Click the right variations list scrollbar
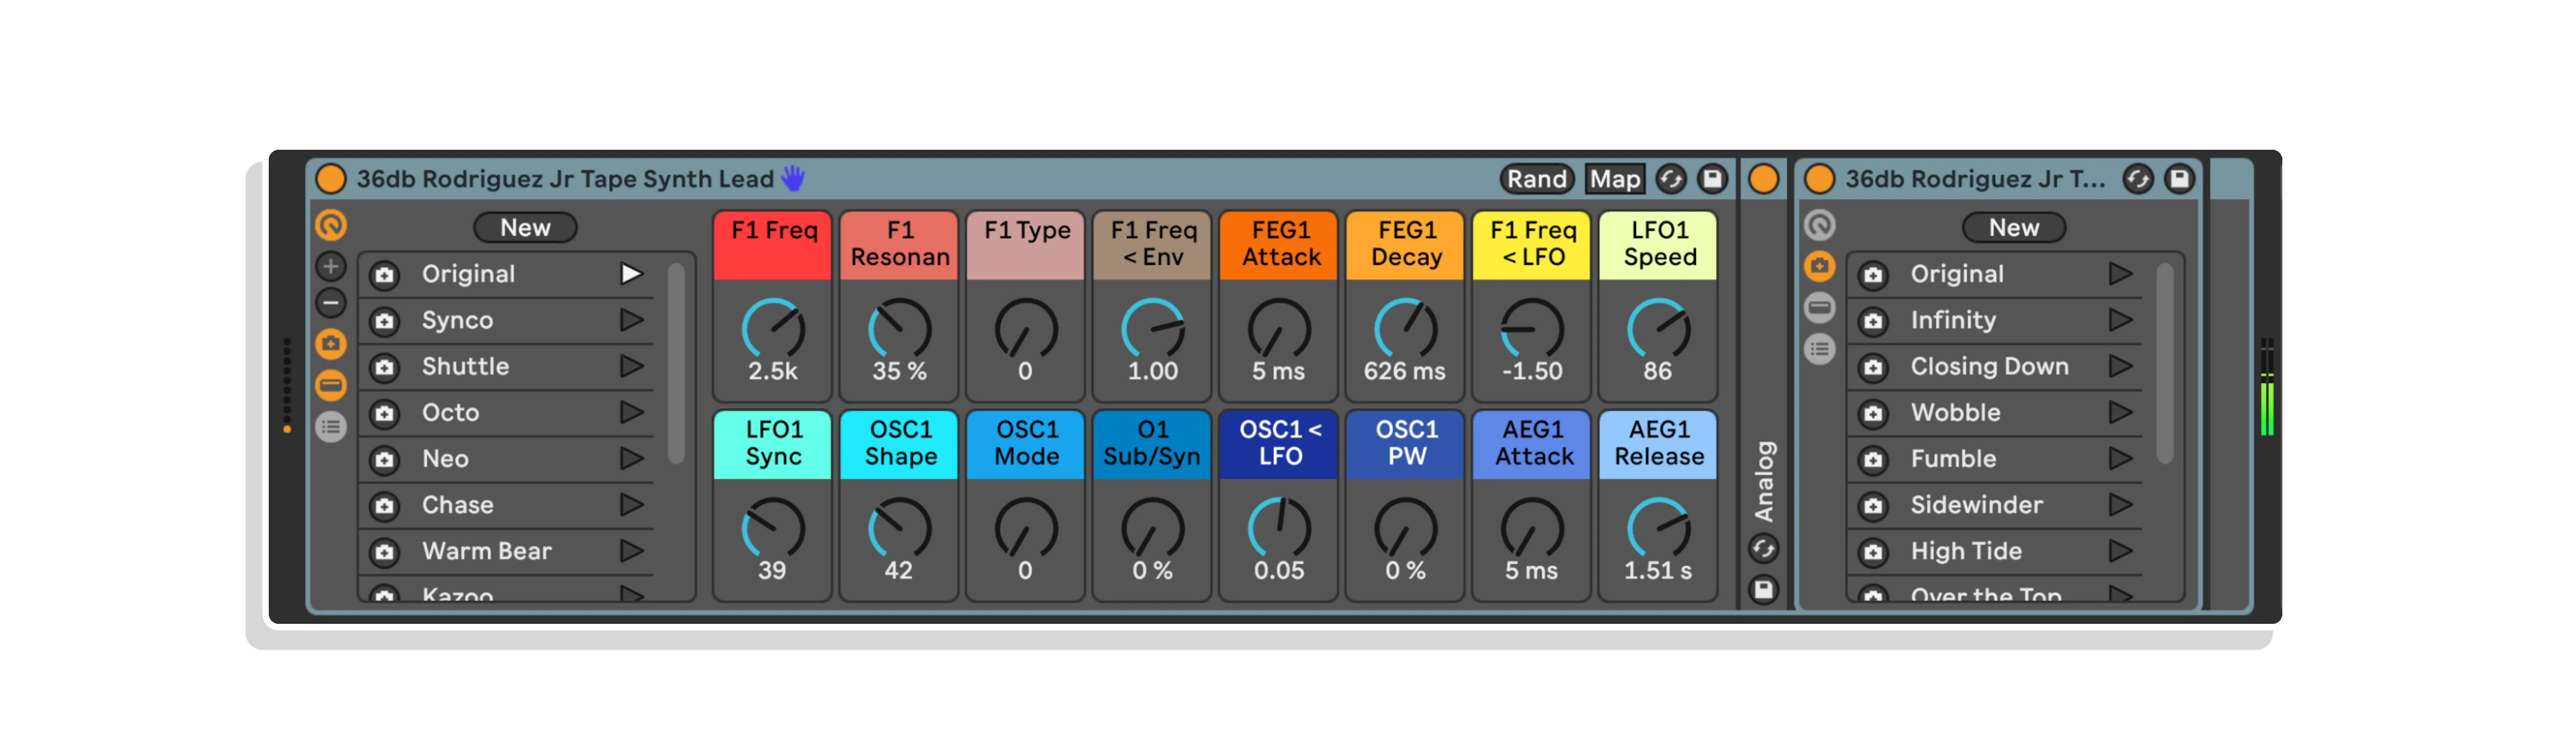2576x738 pixels. click(x=2165, y=363)
